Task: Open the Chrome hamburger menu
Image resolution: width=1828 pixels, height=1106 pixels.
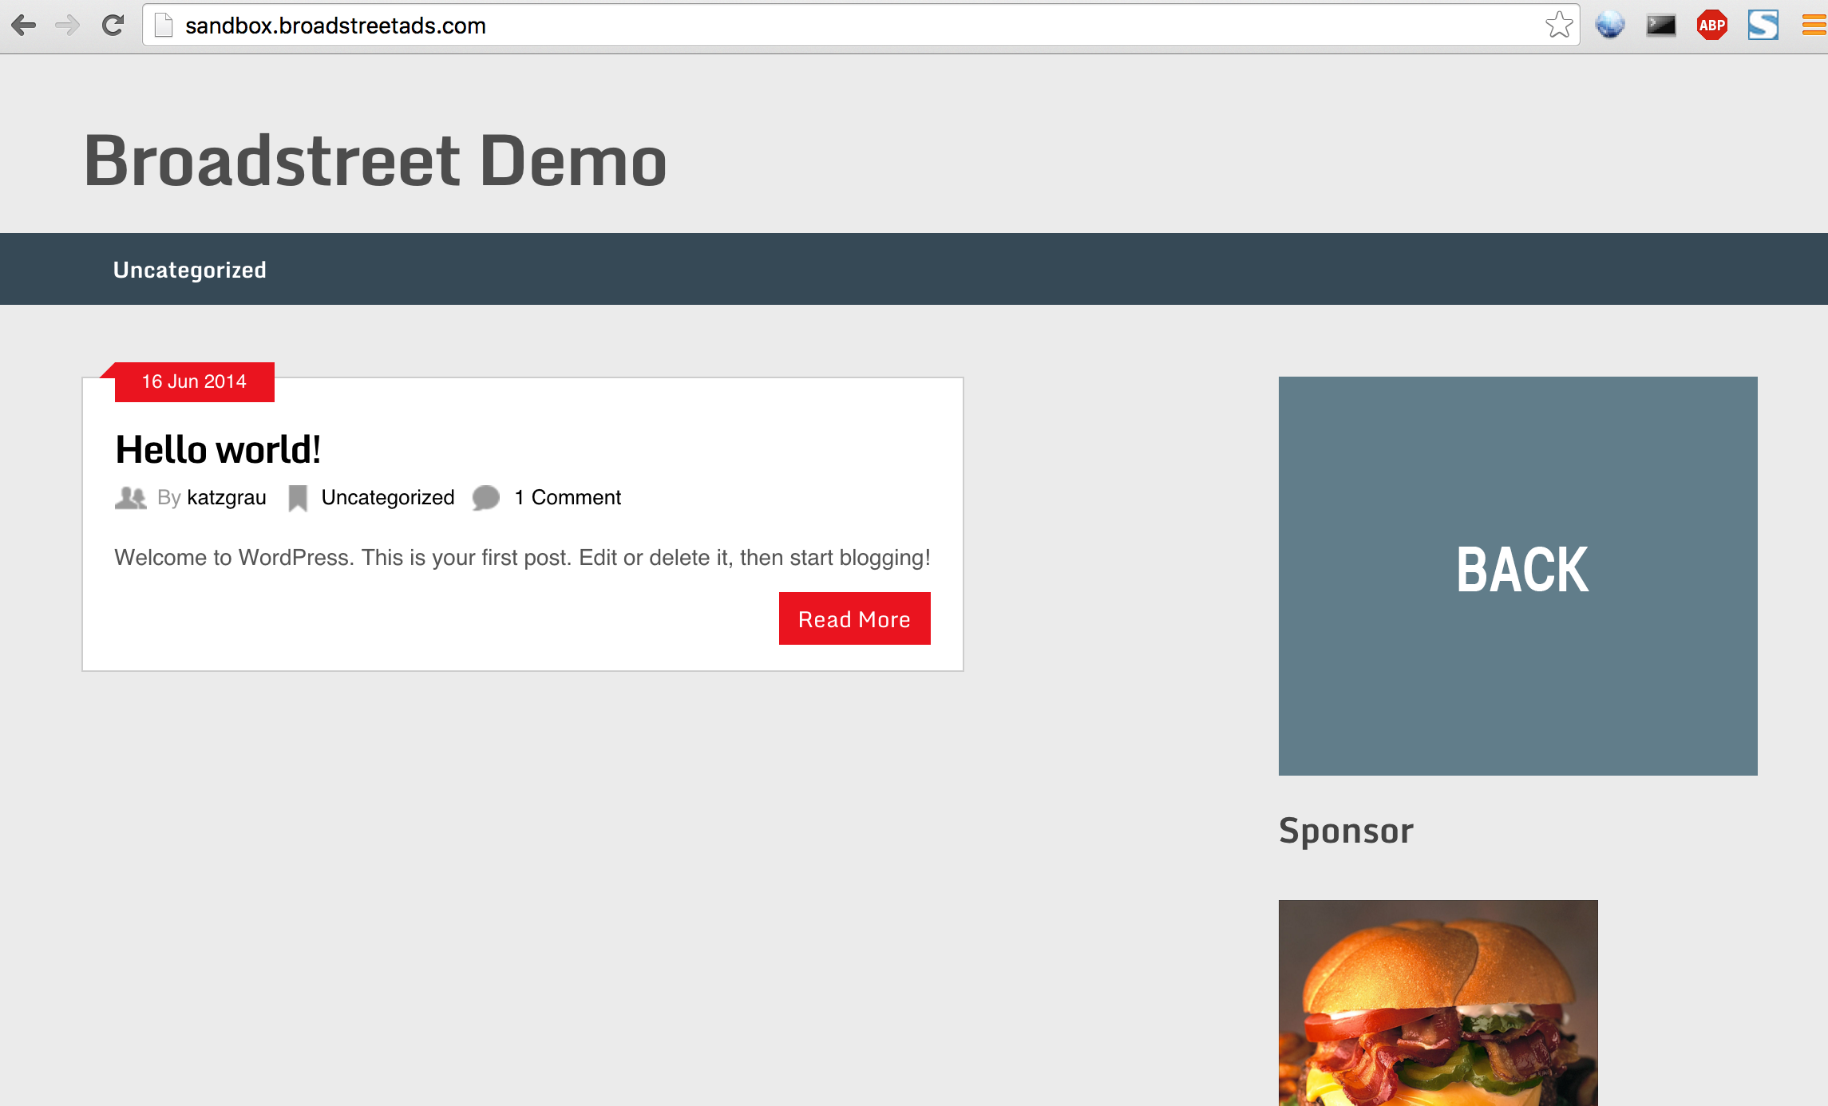Action: [x=1814, y=26]
